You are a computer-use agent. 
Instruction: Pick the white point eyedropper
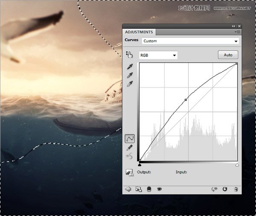point(130,84)
